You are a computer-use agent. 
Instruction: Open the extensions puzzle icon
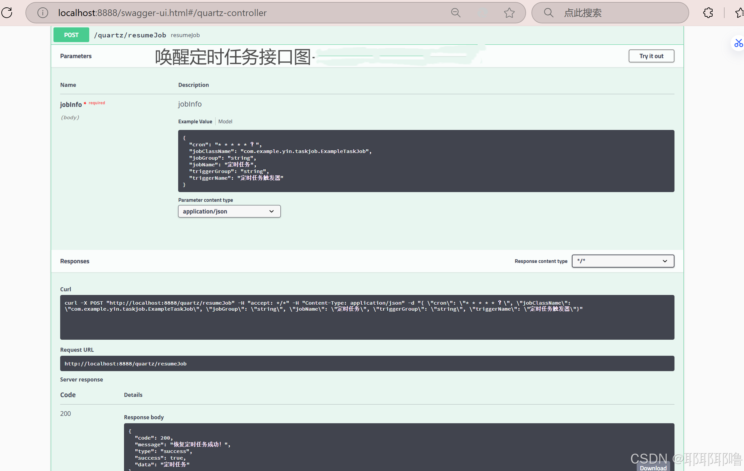[x=708, y=13]
